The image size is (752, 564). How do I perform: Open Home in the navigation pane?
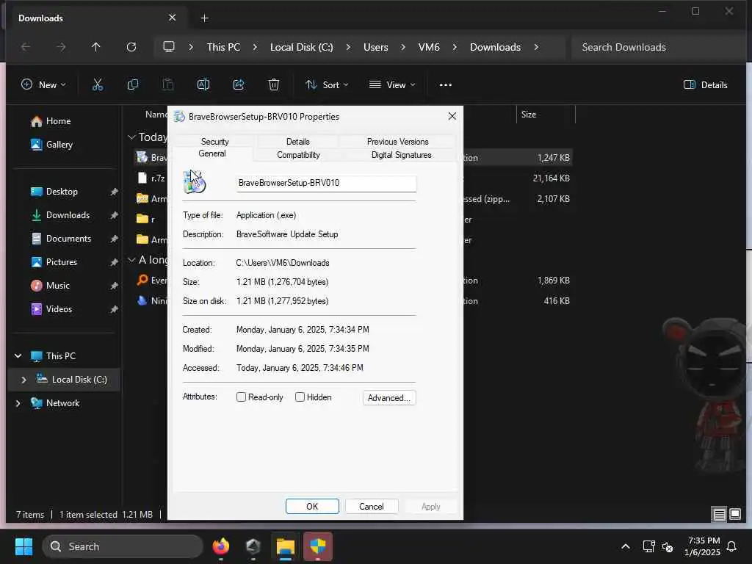click(58, 121)
